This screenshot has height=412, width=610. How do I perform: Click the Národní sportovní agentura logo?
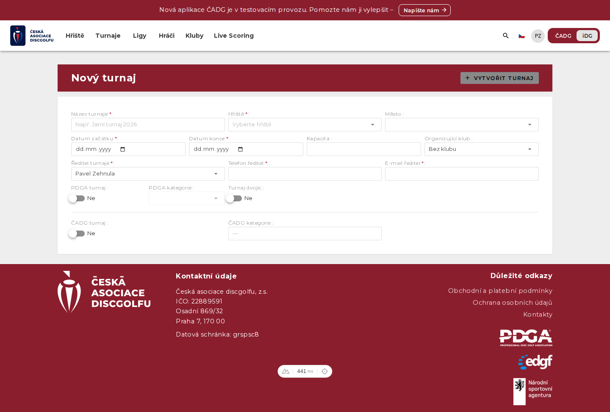[x=533, y=392]
